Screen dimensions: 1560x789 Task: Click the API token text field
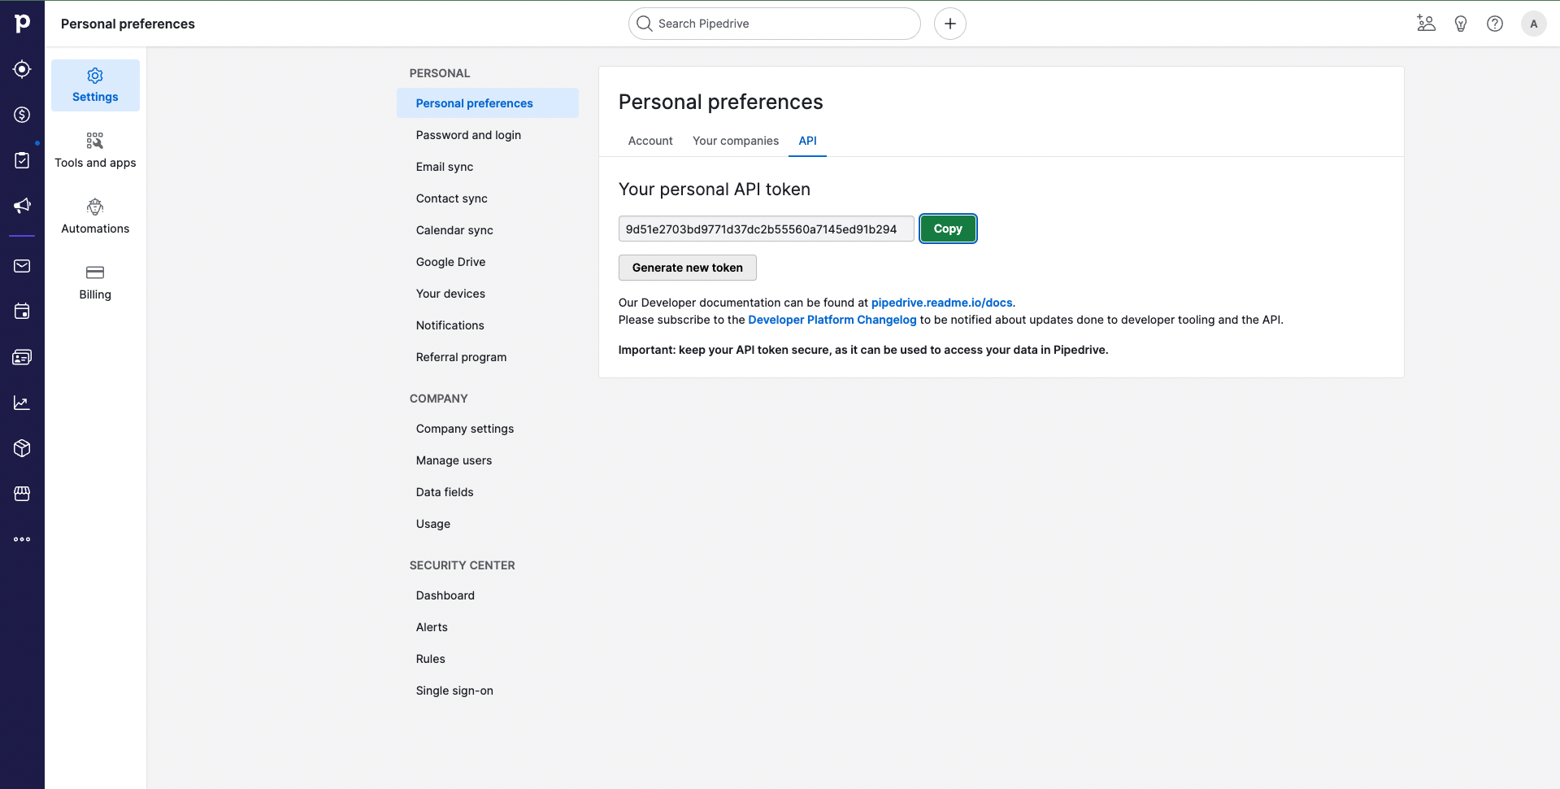pos(767,229)
